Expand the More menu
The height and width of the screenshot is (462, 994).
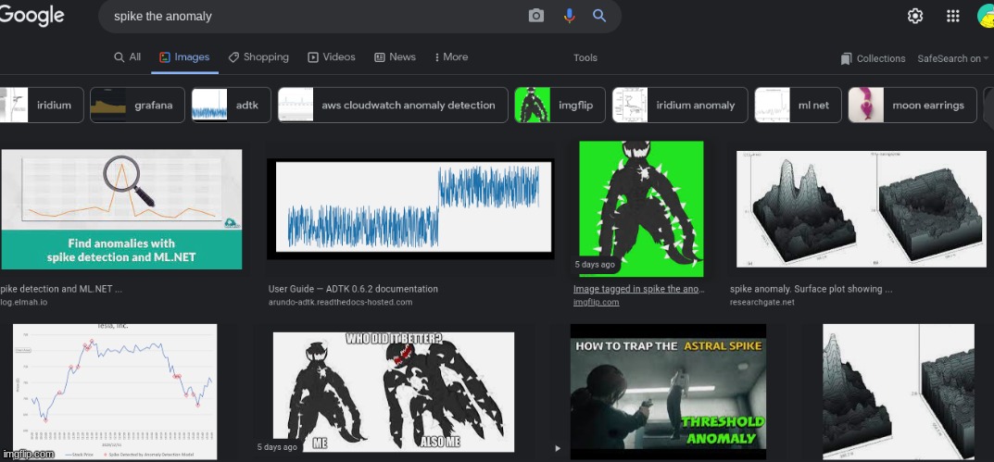pyautogui.click(x=451, y=57)
